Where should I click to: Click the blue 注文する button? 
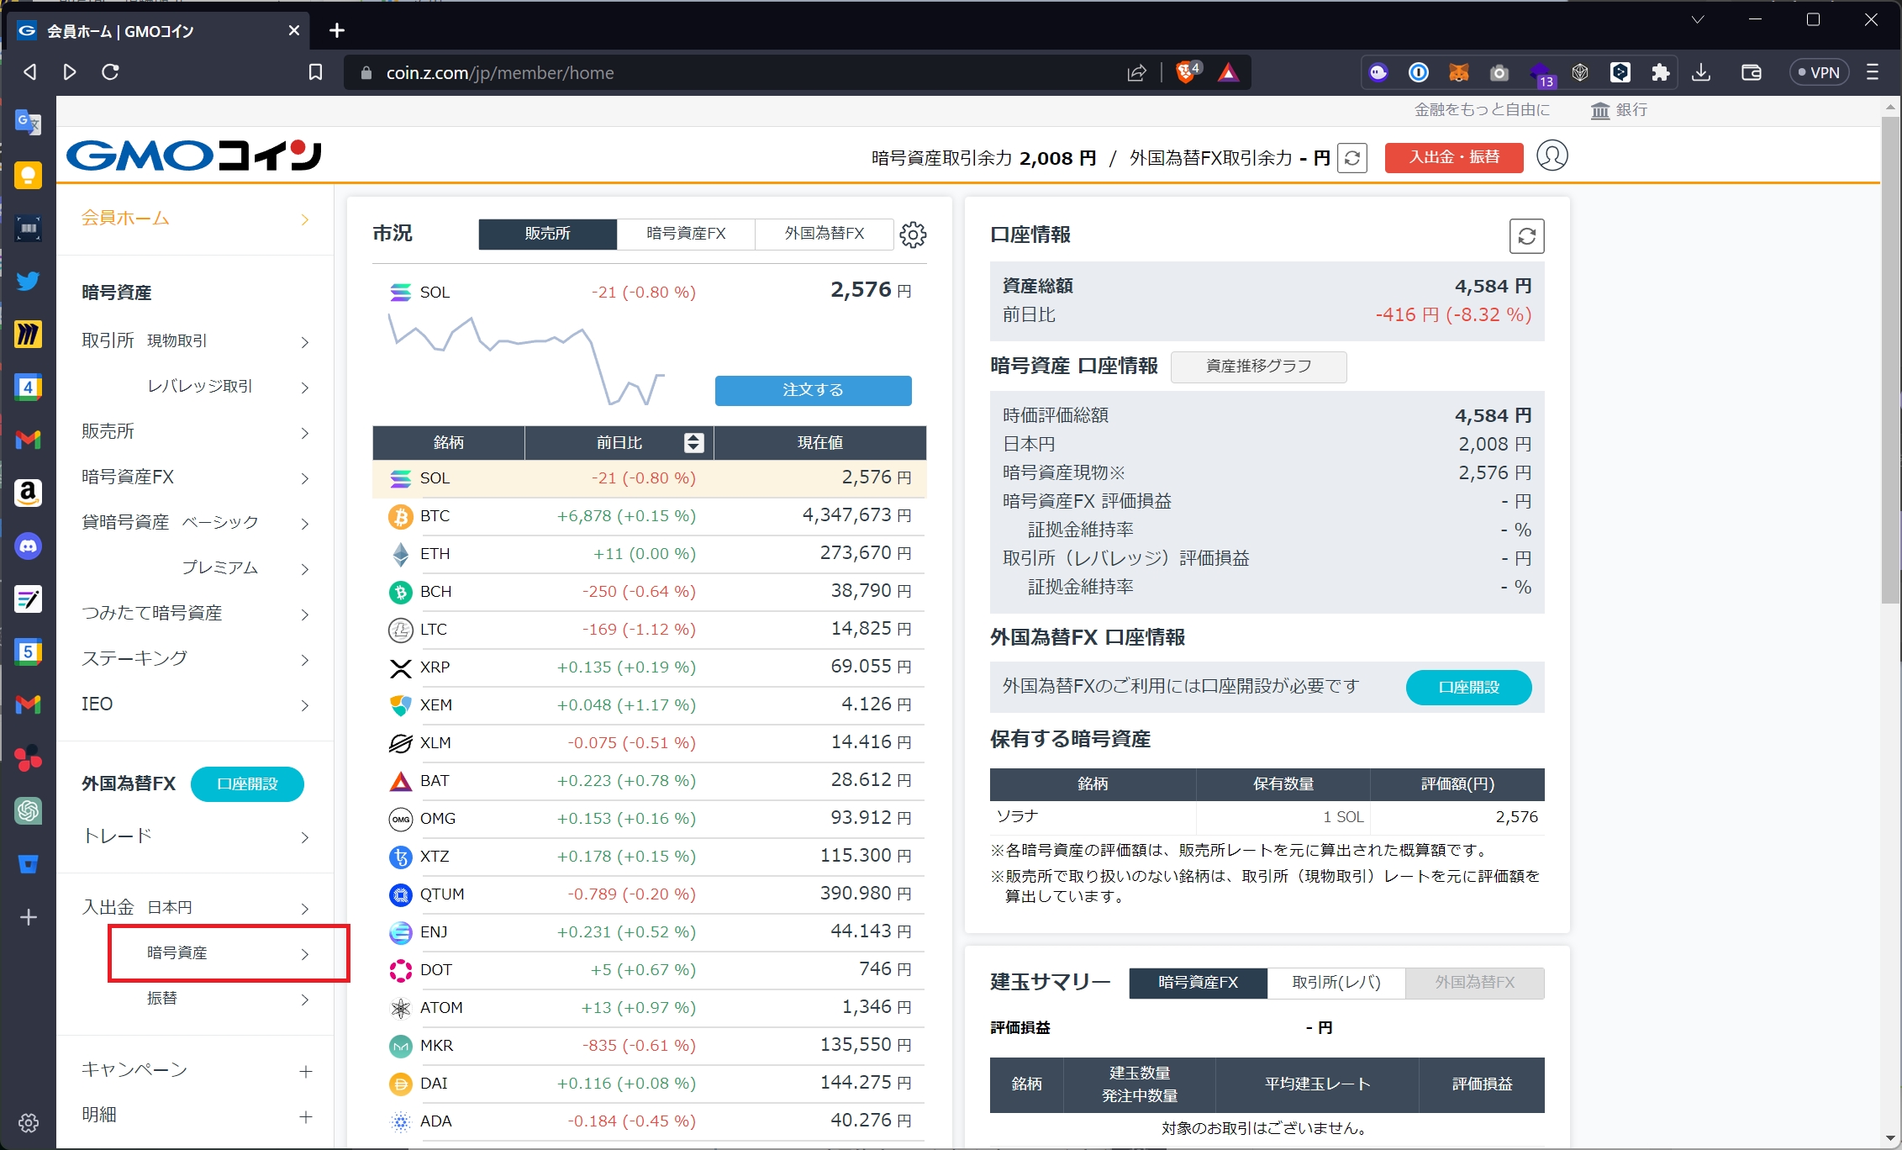(813, 390)
